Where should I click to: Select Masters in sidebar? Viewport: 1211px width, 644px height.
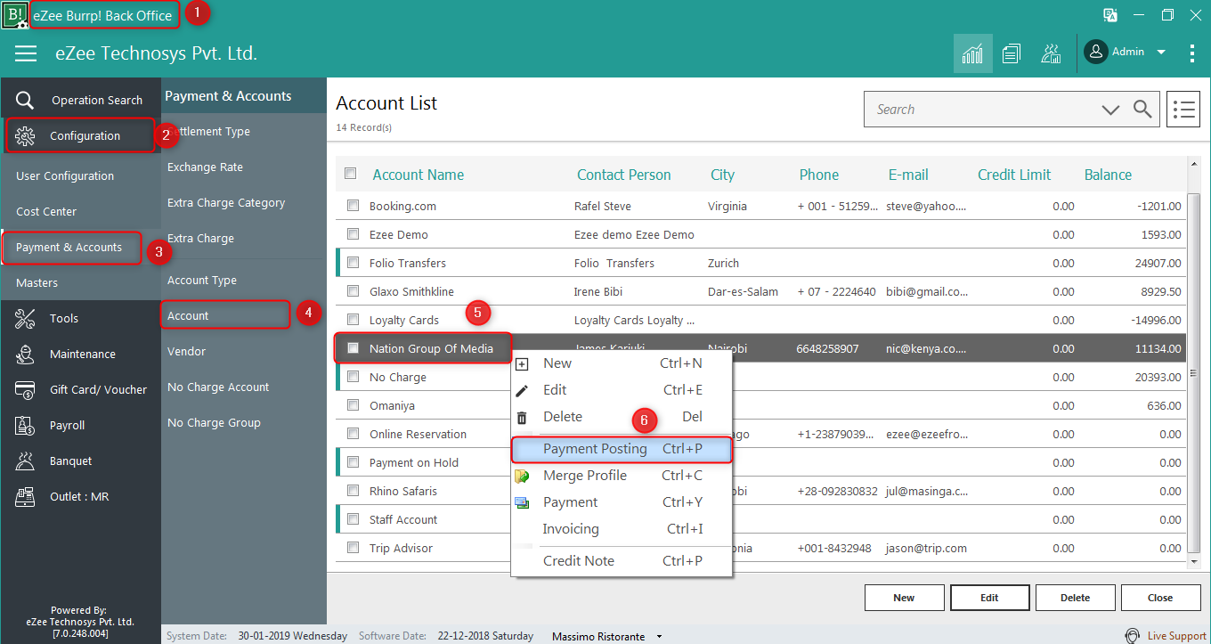point(37,282)
